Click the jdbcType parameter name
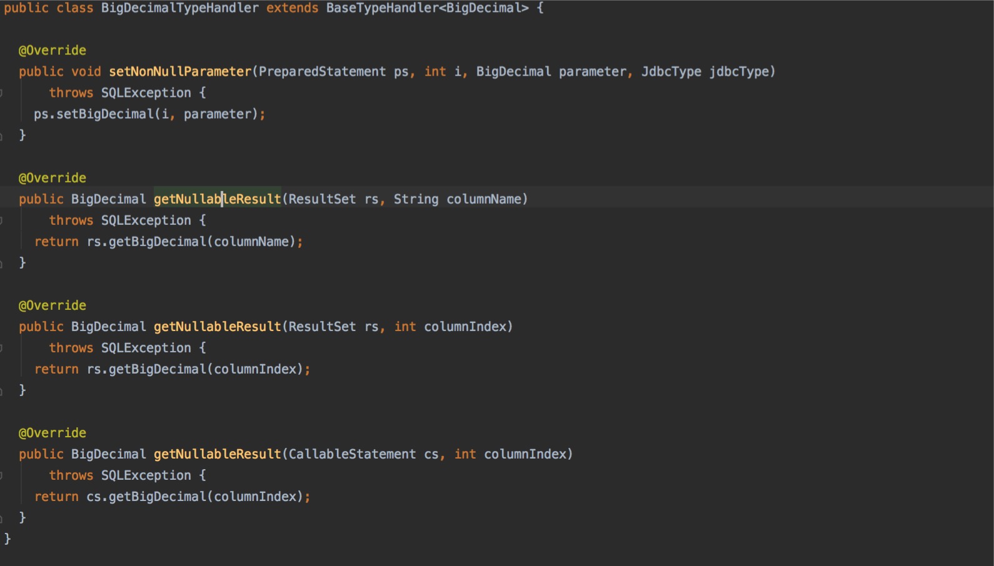 click(739, 71)
